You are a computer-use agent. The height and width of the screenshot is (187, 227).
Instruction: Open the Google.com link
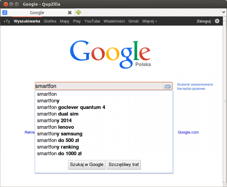point(188,132)
